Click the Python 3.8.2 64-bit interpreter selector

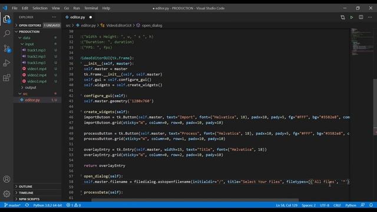pos(47,206)
